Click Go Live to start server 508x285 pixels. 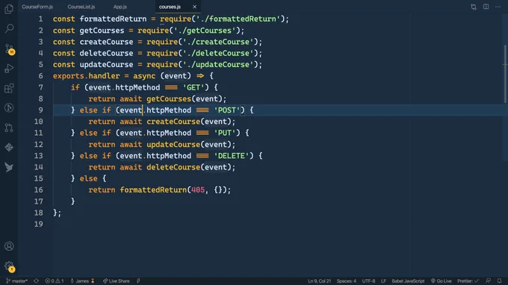pyautogui.click(x=442, y=281)
